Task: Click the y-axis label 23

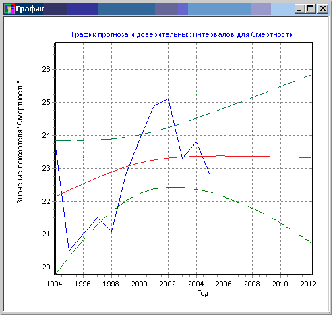Action: point(46,168)
